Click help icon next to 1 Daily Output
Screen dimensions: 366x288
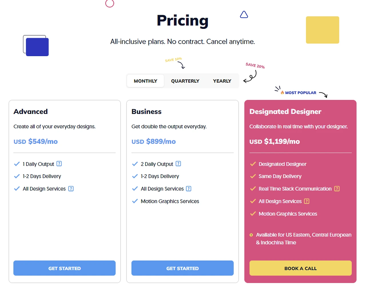[59, 164]
